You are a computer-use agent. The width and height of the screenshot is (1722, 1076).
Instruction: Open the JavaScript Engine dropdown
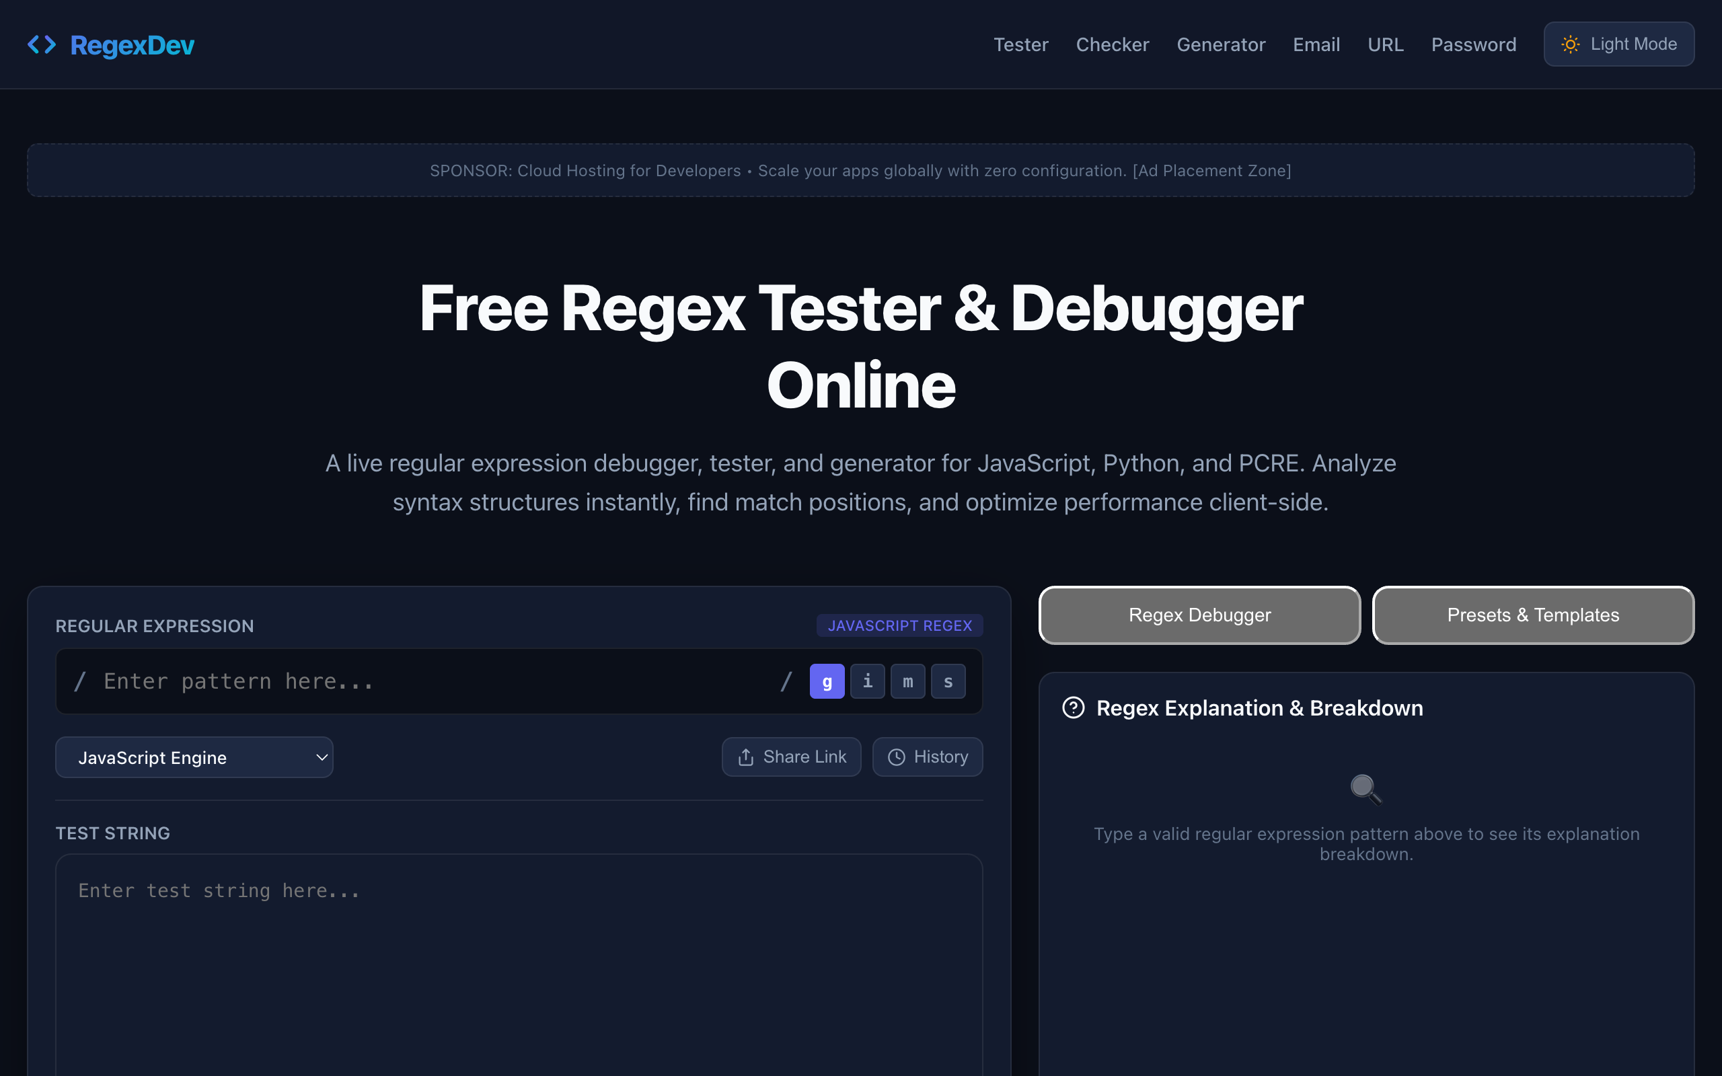pyautogui.click(x=194, y=757)
